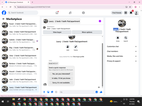The height and width of the screenshot is (106, 142).
Task: Open the Araceli conversation in list
Action: coord(20,73)
